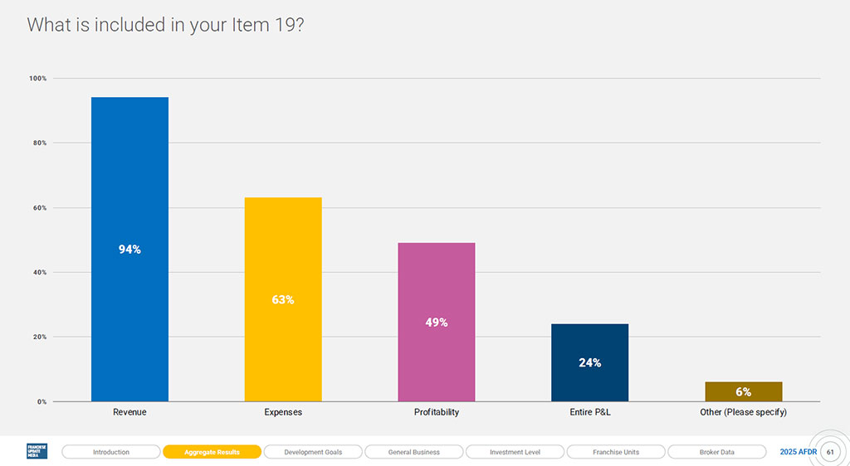Navigate to the Franchise Units tab
Viewport: 850px width, 466px height.
[x=616, y=452]
